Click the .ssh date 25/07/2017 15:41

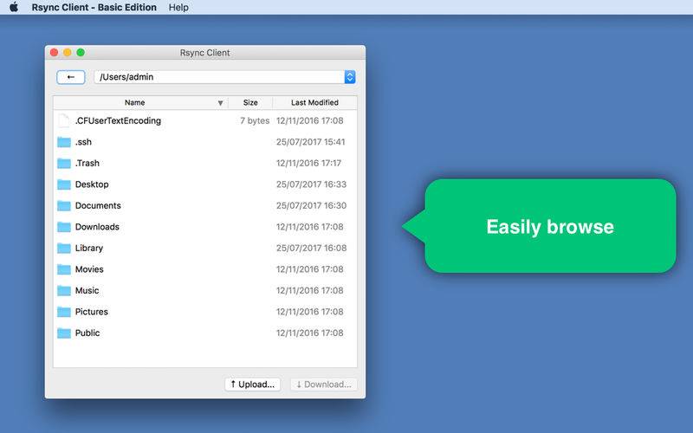coord(310,142)
